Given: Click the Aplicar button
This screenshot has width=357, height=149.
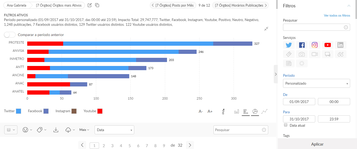Looking at the screenshot, I should (x=317, y=144).
